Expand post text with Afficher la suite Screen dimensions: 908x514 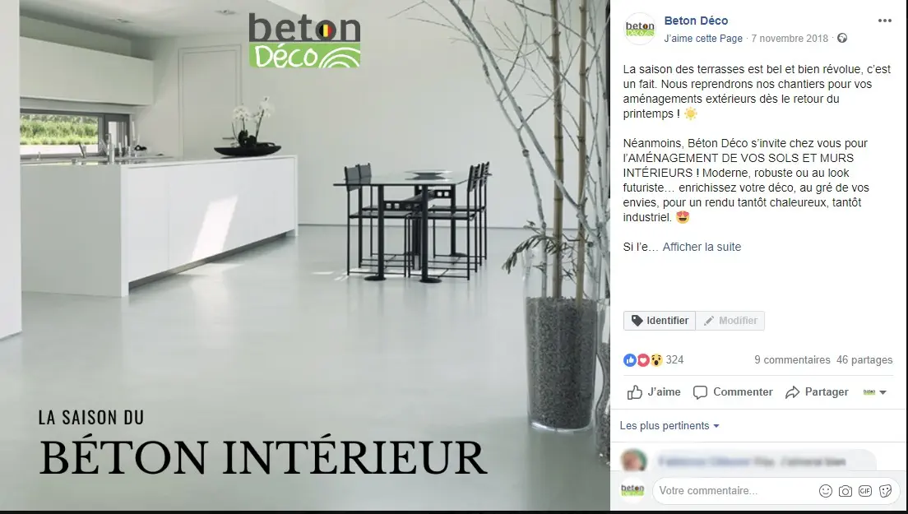point(702,248)
